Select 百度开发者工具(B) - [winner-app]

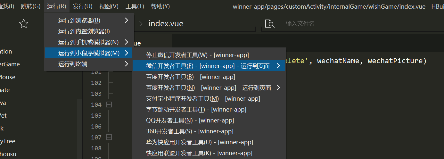click(209, 77)
